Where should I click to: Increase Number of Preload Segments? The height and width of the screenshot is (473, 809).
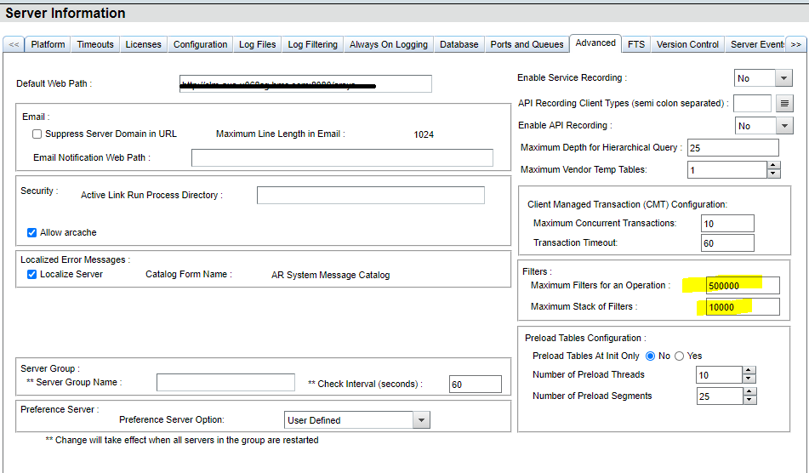(x=749, y=391)
